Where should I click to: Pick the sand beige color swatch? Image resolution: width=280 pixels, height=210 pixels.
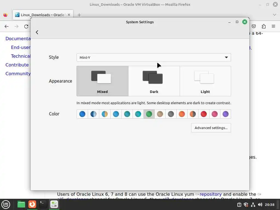(x=160, y=114)
